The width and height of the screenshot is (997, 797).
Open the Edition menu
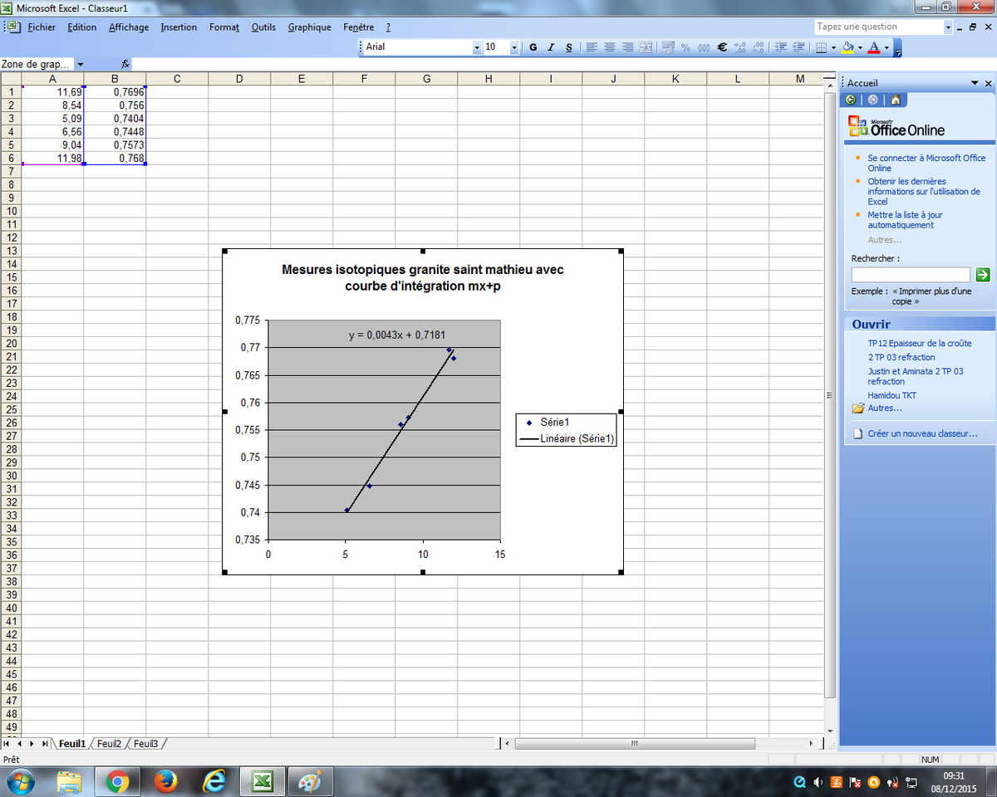[x=82, y=27]
